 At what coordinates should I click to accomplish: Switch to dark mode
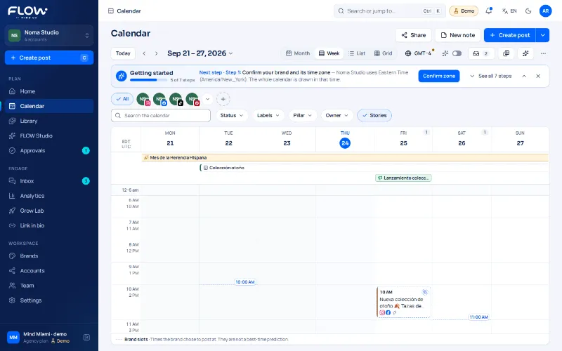(528, 11)
